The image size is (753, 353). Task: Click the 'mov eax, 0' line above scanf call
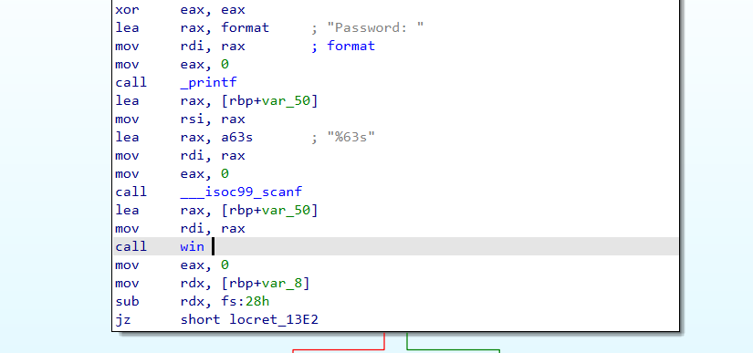click(172, 173)
